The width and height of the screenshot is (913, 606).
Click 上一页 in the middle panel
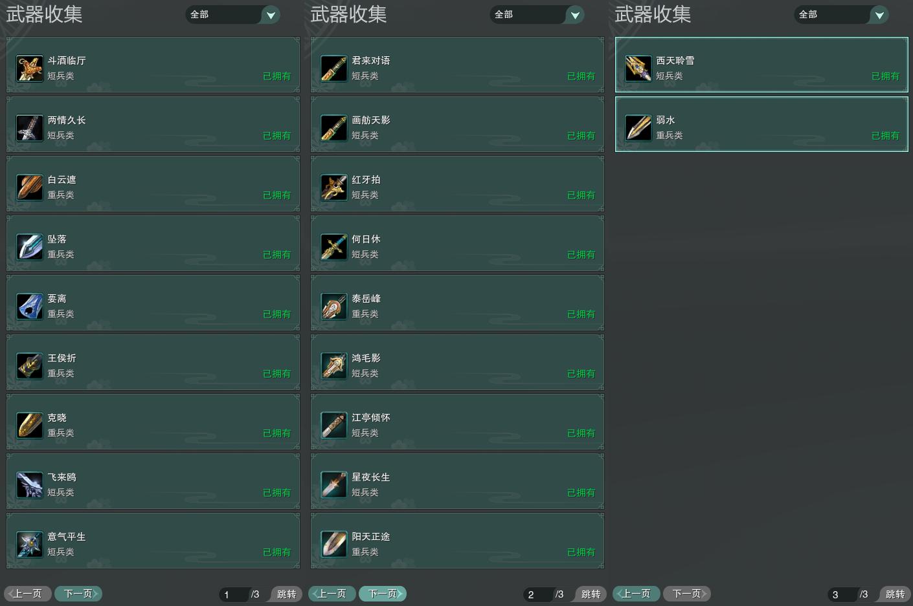[x=332, y=594]
